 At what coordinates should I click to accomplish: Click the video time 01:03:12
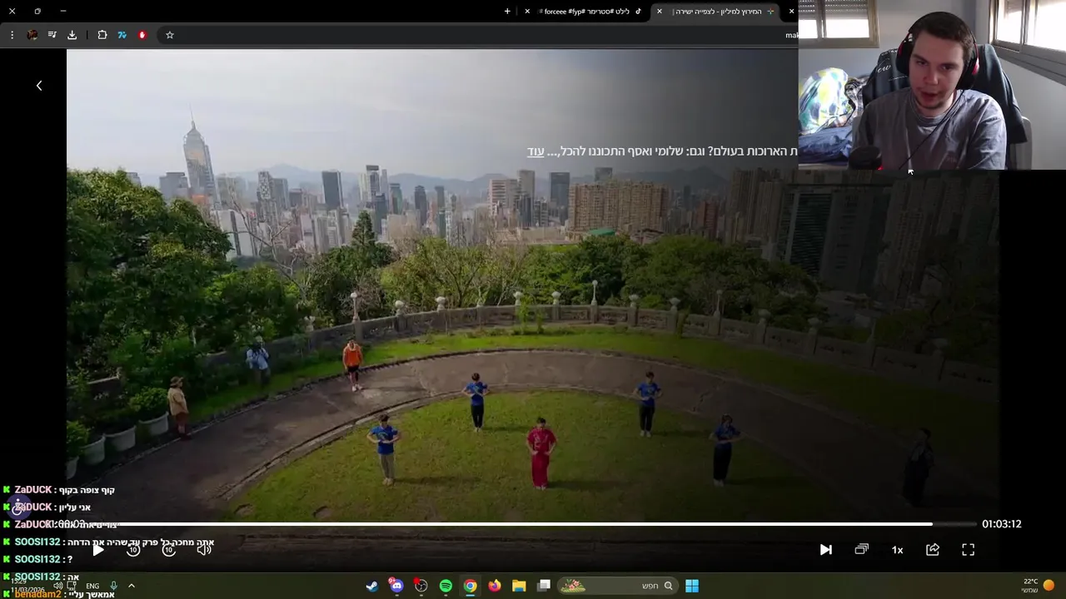[1001, 524]
